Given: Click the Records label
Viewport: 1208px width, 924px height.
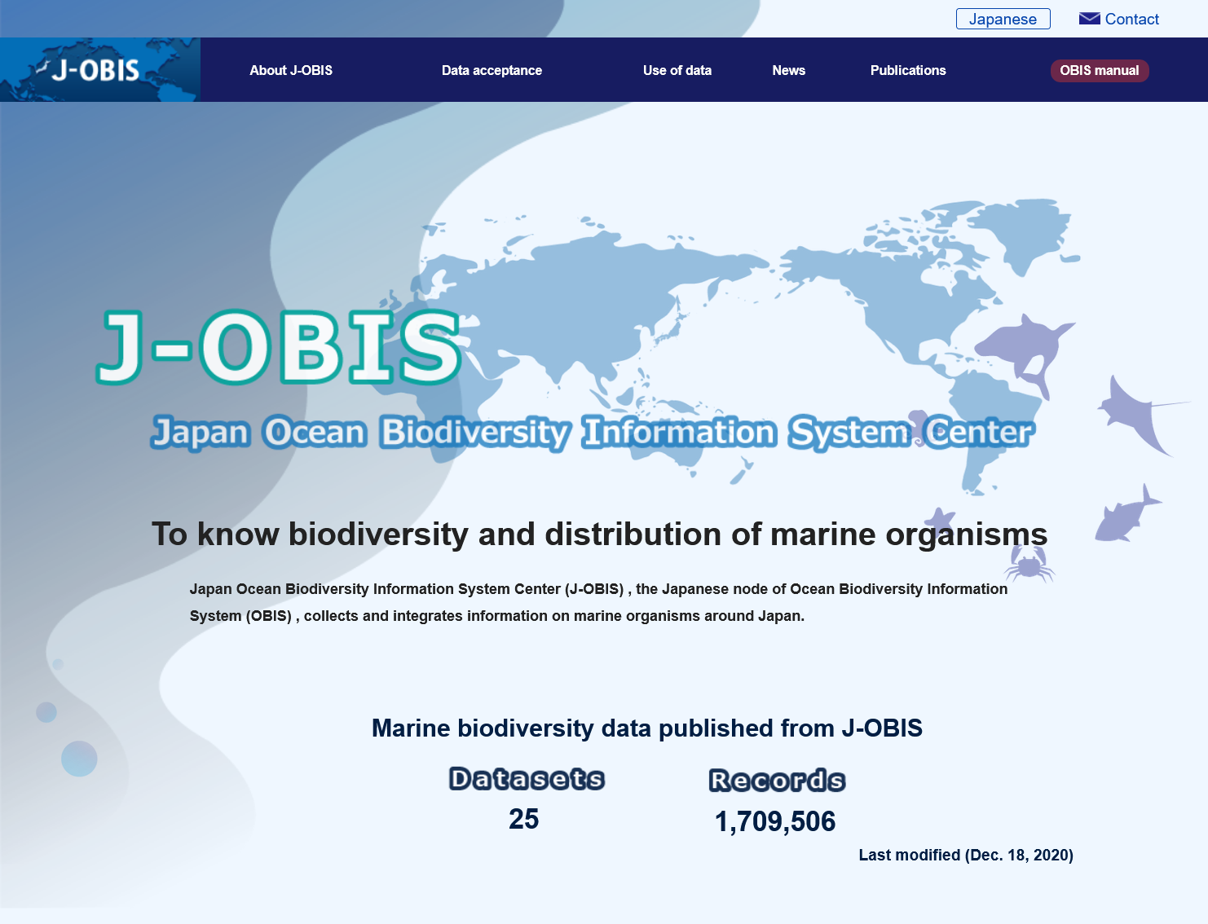Looking at the screenshot, I should point(777,781).
